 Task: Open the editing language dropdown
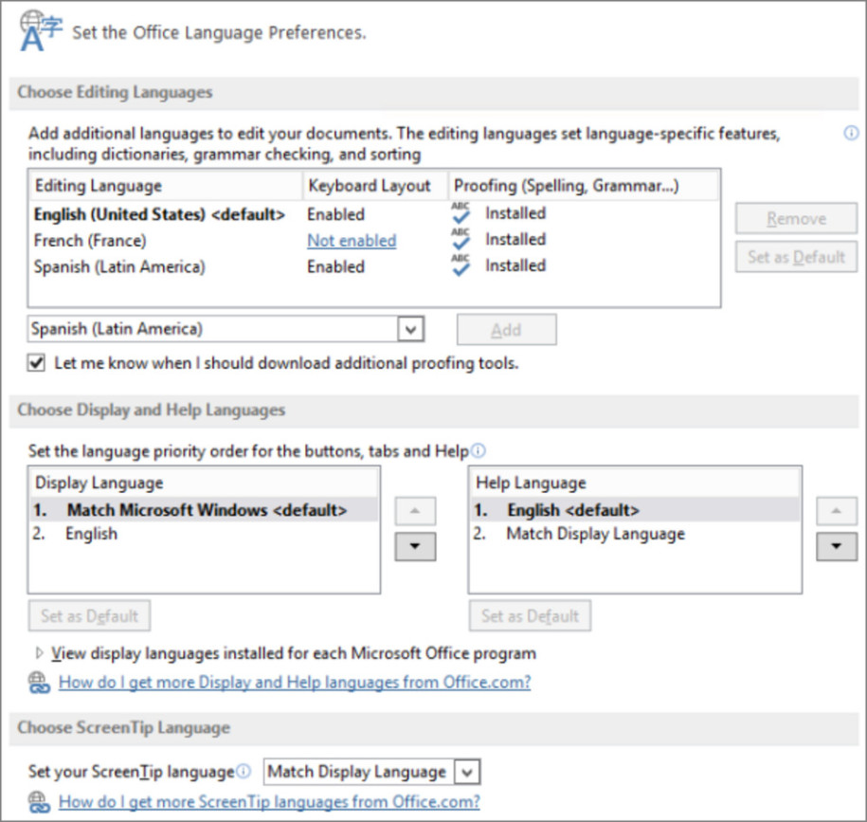[410, 329]
